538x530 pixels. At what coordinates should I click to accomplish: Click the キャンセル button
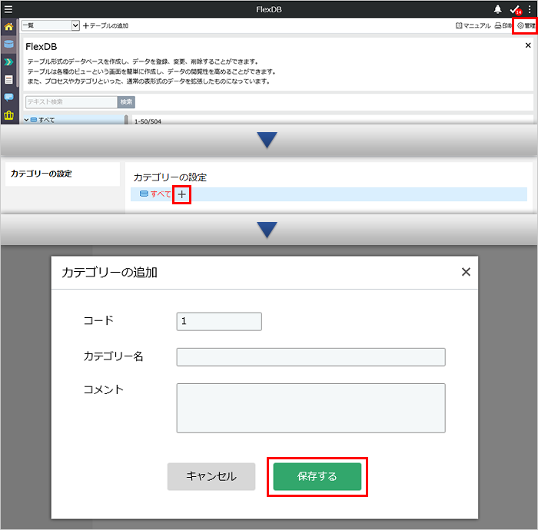[x=211, y=476]
